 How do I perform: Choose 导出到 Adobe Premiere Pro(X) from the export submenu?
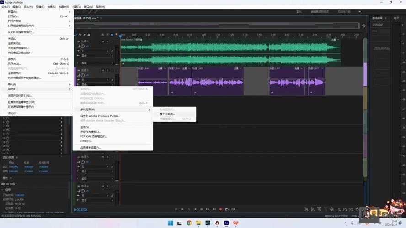[x=100, y=116]
